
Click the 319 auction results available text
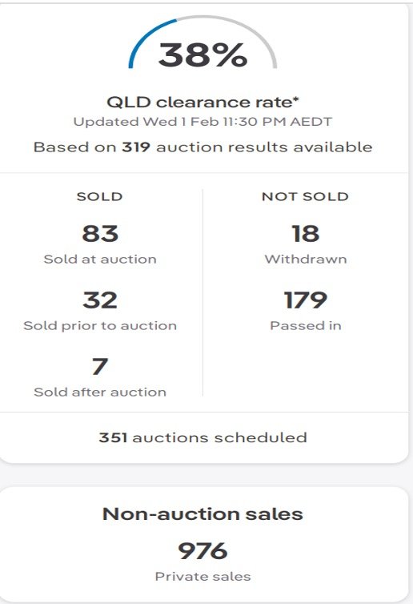pyautogui.click(x=202, y=147)
